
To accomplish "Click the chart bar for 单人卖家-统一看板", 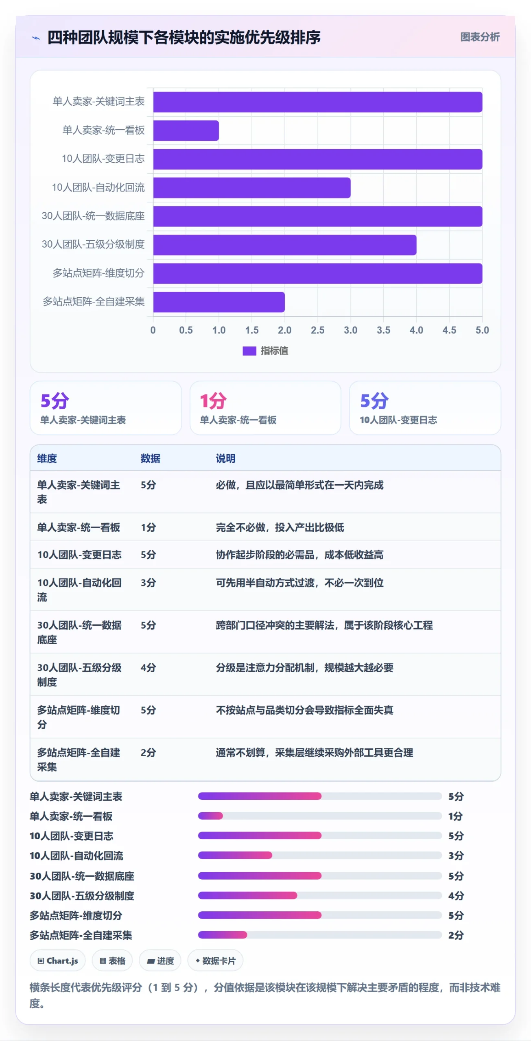I will (186, 131).
